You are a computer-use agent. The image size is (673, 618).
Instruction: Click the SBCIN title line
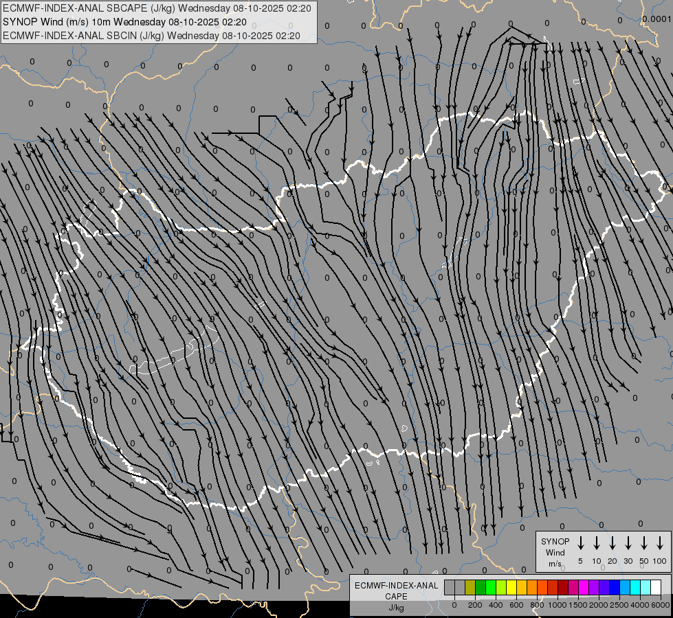151,36
